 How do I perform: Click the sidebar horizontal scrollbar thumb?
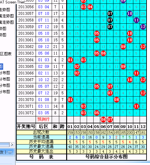(x=5, y=144)
